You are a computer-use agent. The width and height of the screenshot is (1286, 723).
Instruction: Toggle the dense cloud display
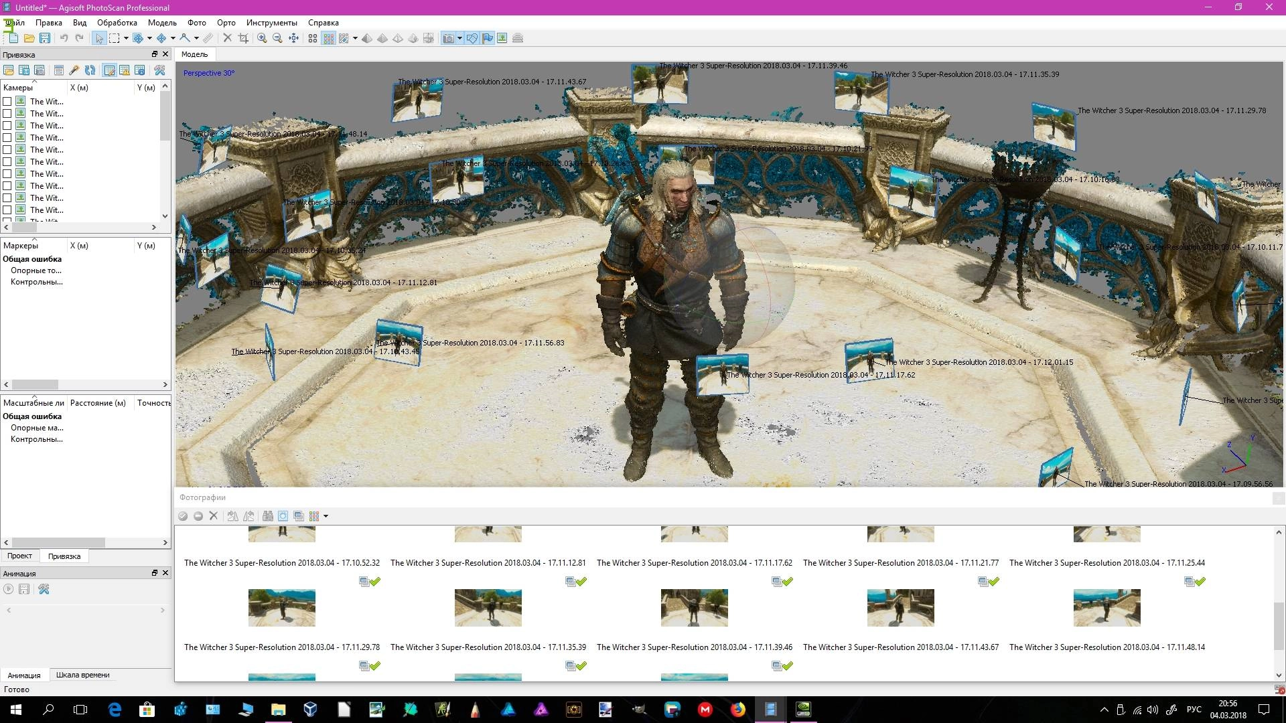point(328,38)
